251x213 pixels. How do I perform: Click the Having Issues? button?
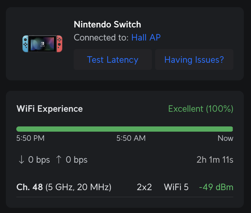[194, 60]
